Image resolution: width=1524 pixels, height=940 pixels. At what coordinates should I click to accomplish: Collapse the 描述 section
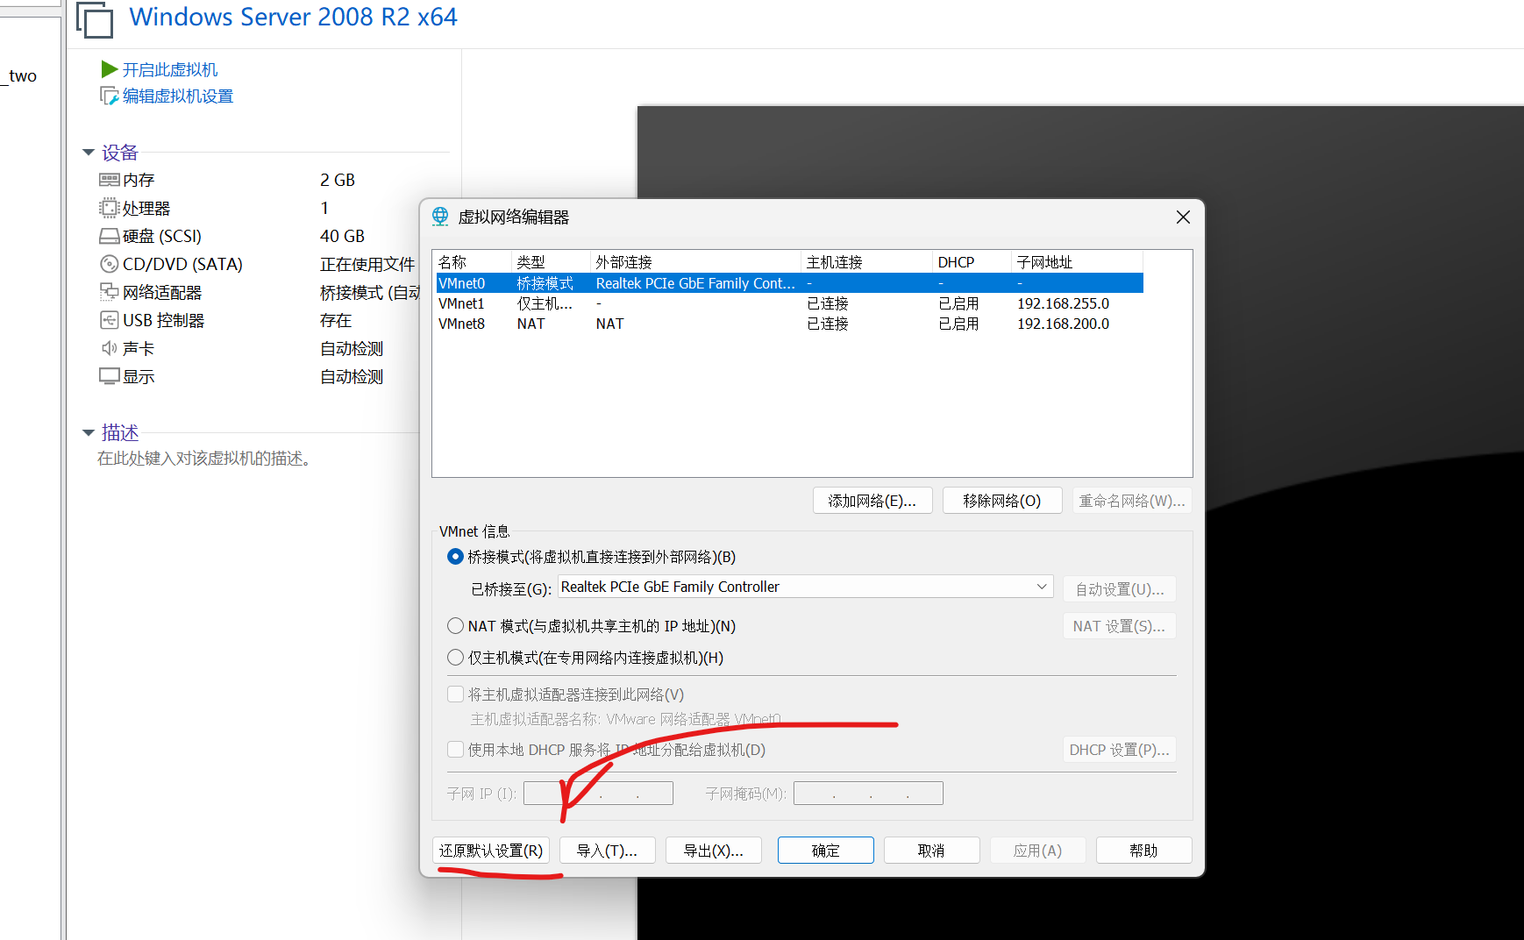point(88,432)
